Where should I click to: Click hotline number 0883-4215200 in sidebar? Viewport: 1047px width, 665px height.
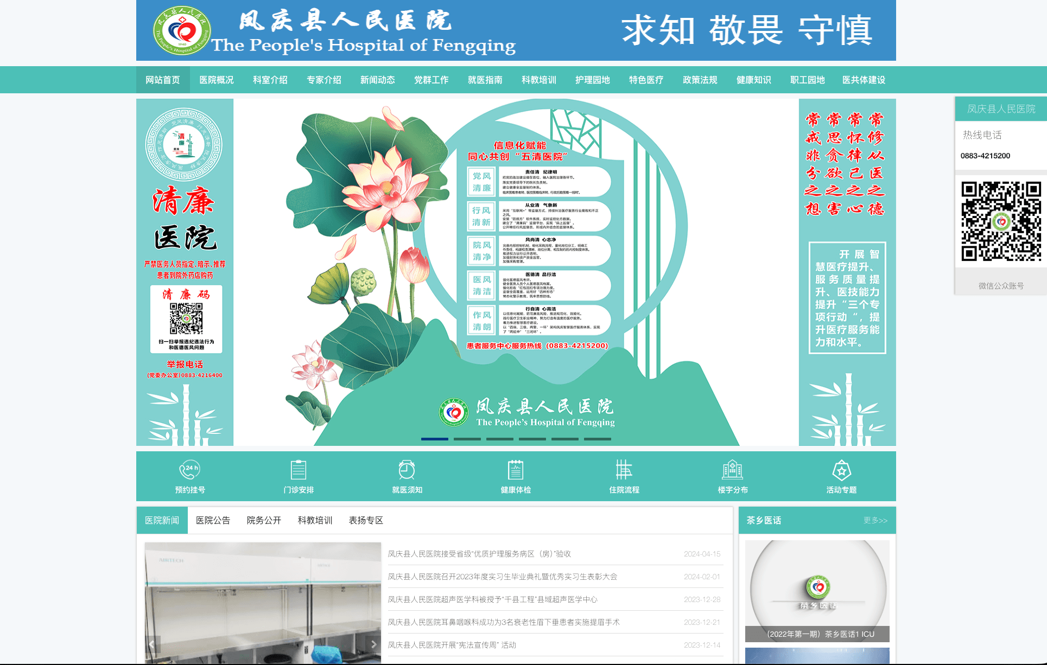pyautogui.click(x=985, y=156)
